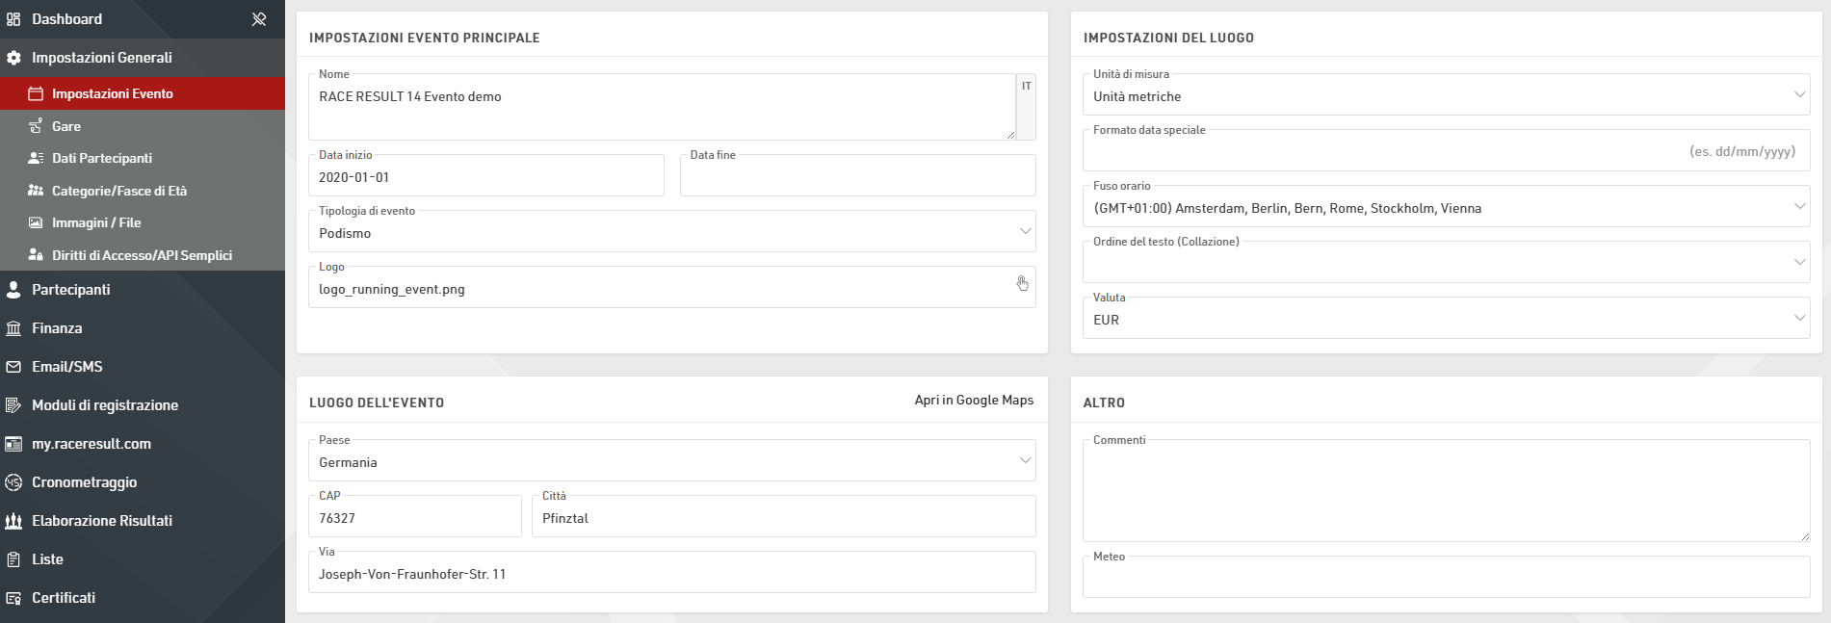Click the Elaborazione Risultati podium icon
Image resolution: width=1831 pixels, height=623 pixels.
click(13, 521)
